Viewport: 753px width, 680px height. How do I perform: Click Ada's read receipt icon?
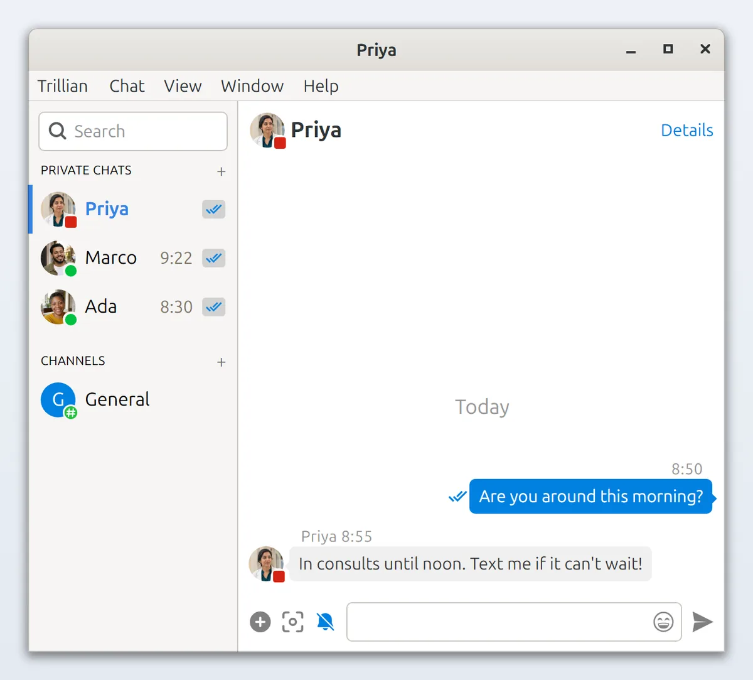pyautogui.click(x=214, y=307)
